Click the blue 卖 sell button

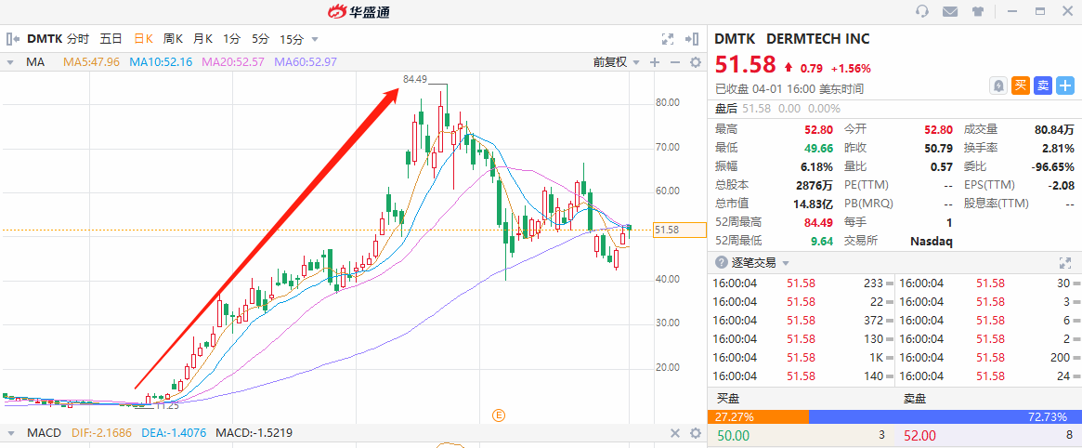point(1043,86)
